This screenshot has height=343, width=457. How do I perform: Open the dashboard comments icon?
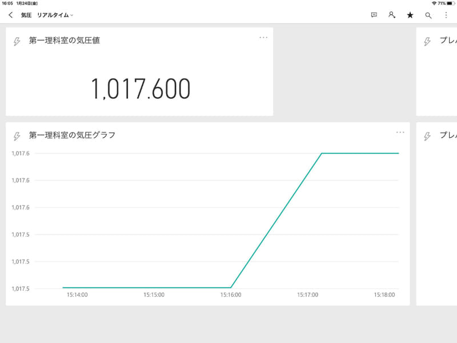tap(372, 14)
